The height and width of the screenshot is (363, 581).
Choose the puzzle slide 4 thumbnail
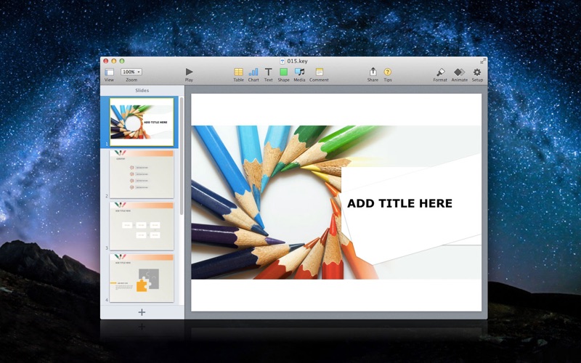pos(142,277)
